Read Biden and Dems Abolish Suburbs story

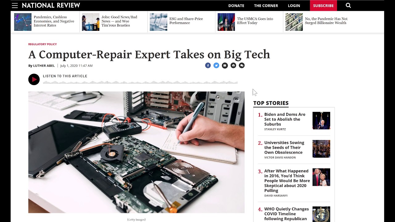pyautogui.click(x=285, y=119)
